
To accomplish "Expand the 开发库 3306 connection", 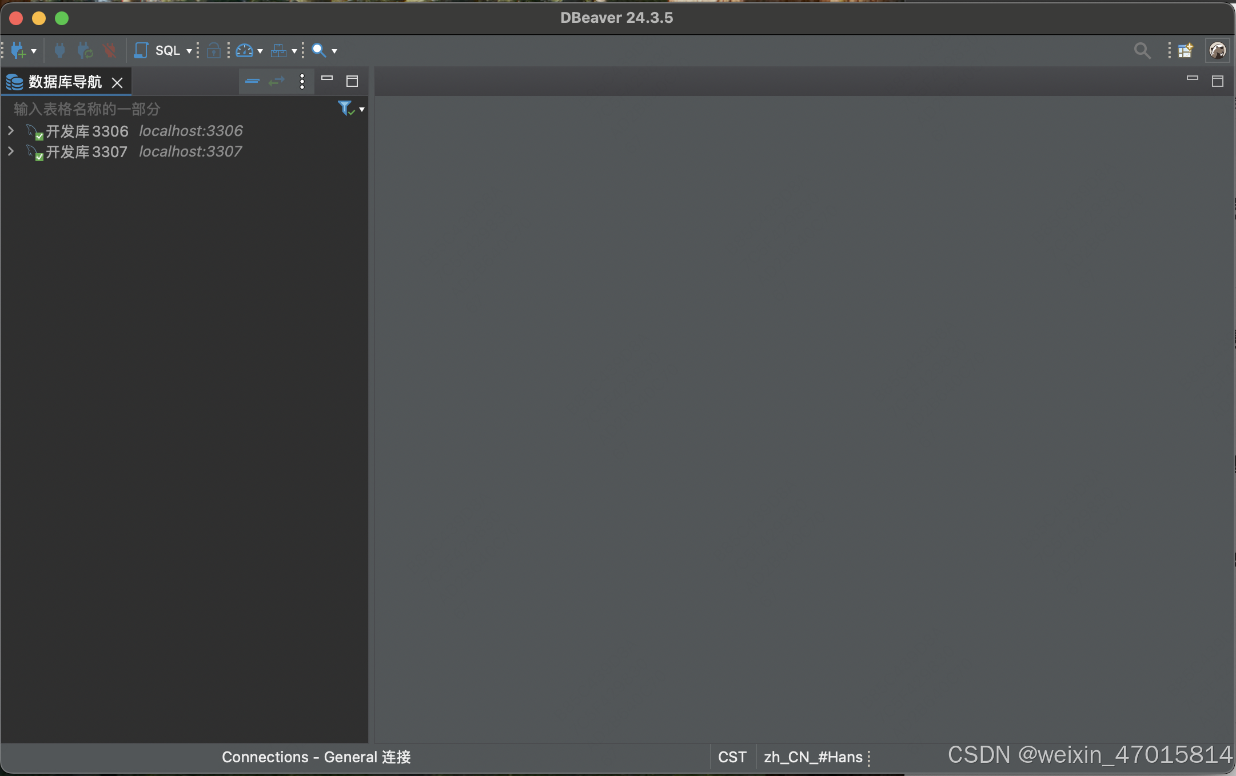I will 11,130.
